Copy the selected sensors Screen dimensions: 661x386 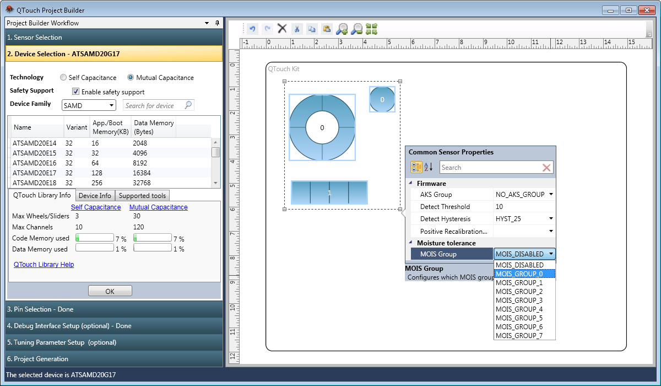312,29
